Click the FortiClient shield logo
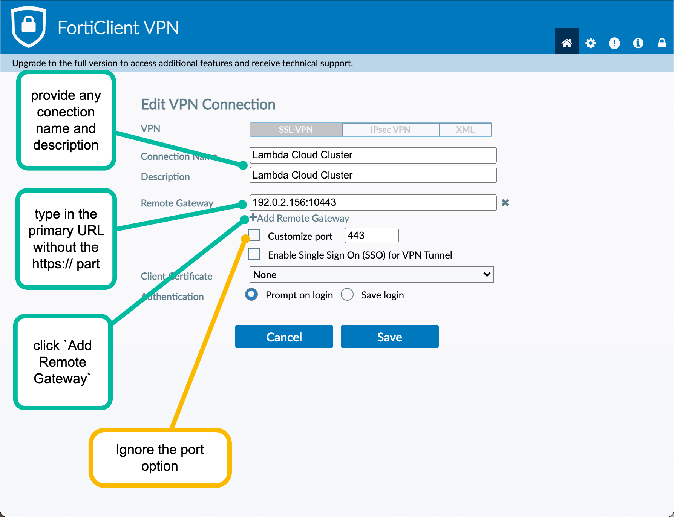 (29, 27)
